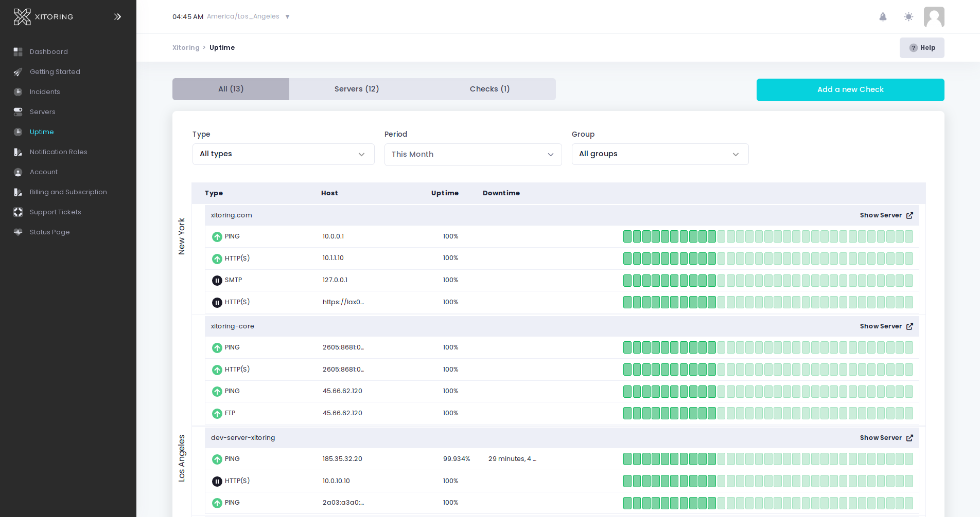The width and height of the screenshot is (980, 517).
Task: Click the Billing and Subscription icon
Action: [x=18, y=192]
